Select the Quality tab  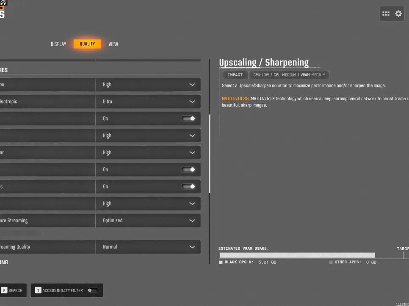pyautogui.click(x=87, y=44)
